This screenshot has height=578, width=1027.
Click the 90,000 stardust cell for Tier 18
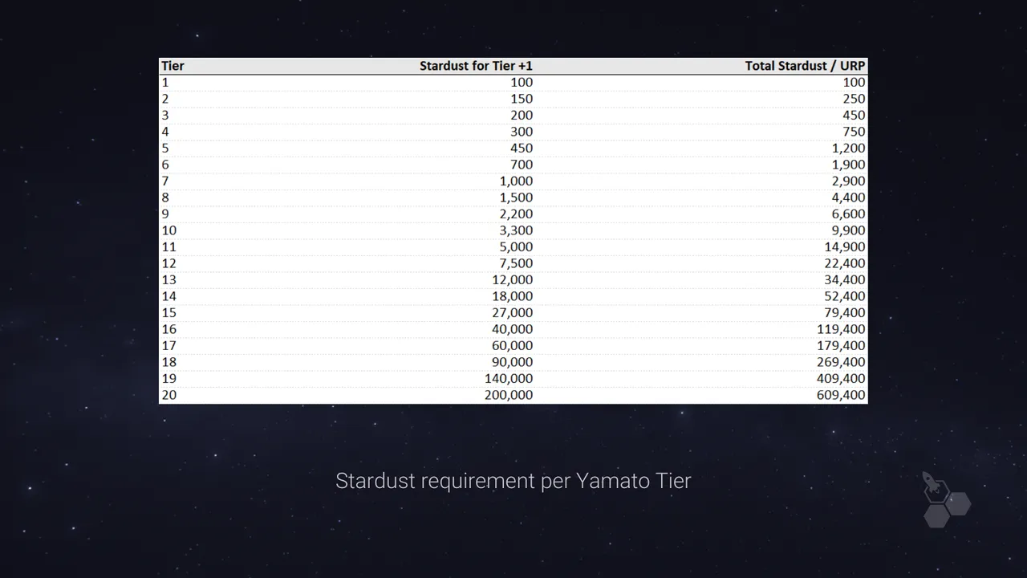[512, 362]
